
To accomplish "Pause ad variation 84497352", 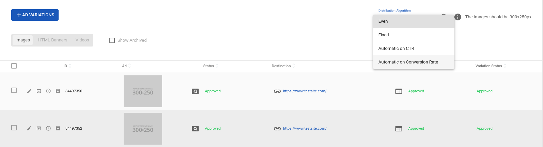I will click(48, 128).
